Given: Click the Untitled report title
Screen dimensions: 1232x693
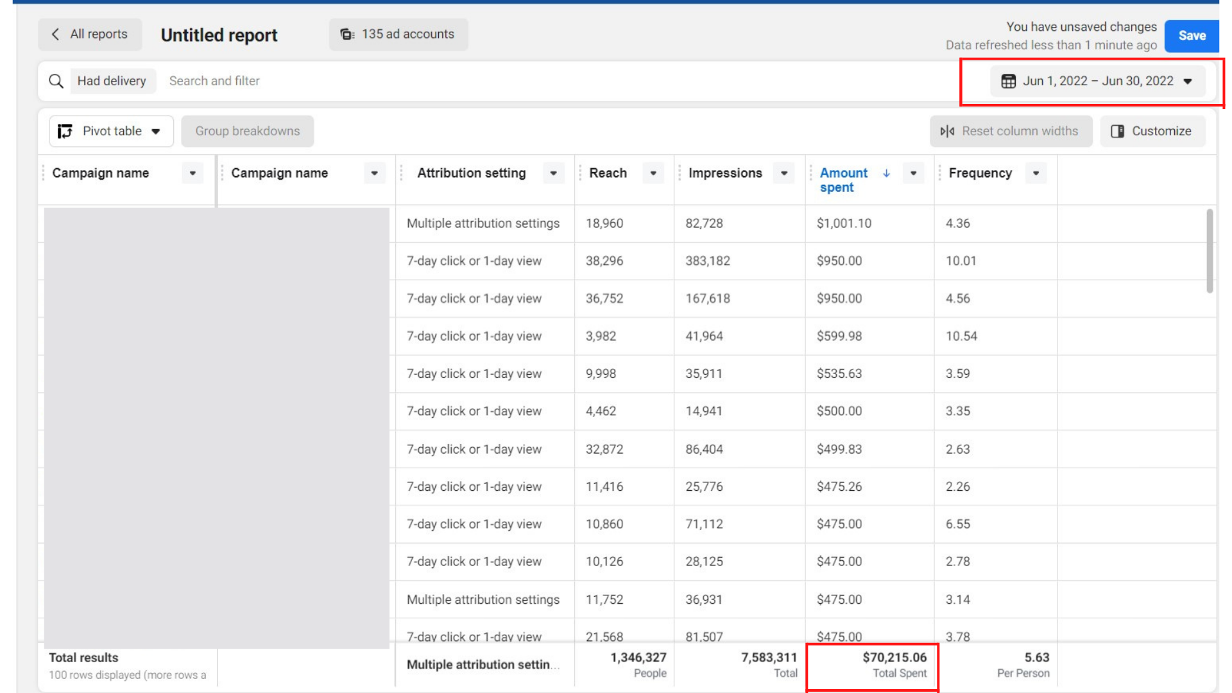Looking at the screenshot, I should point(219,35).
